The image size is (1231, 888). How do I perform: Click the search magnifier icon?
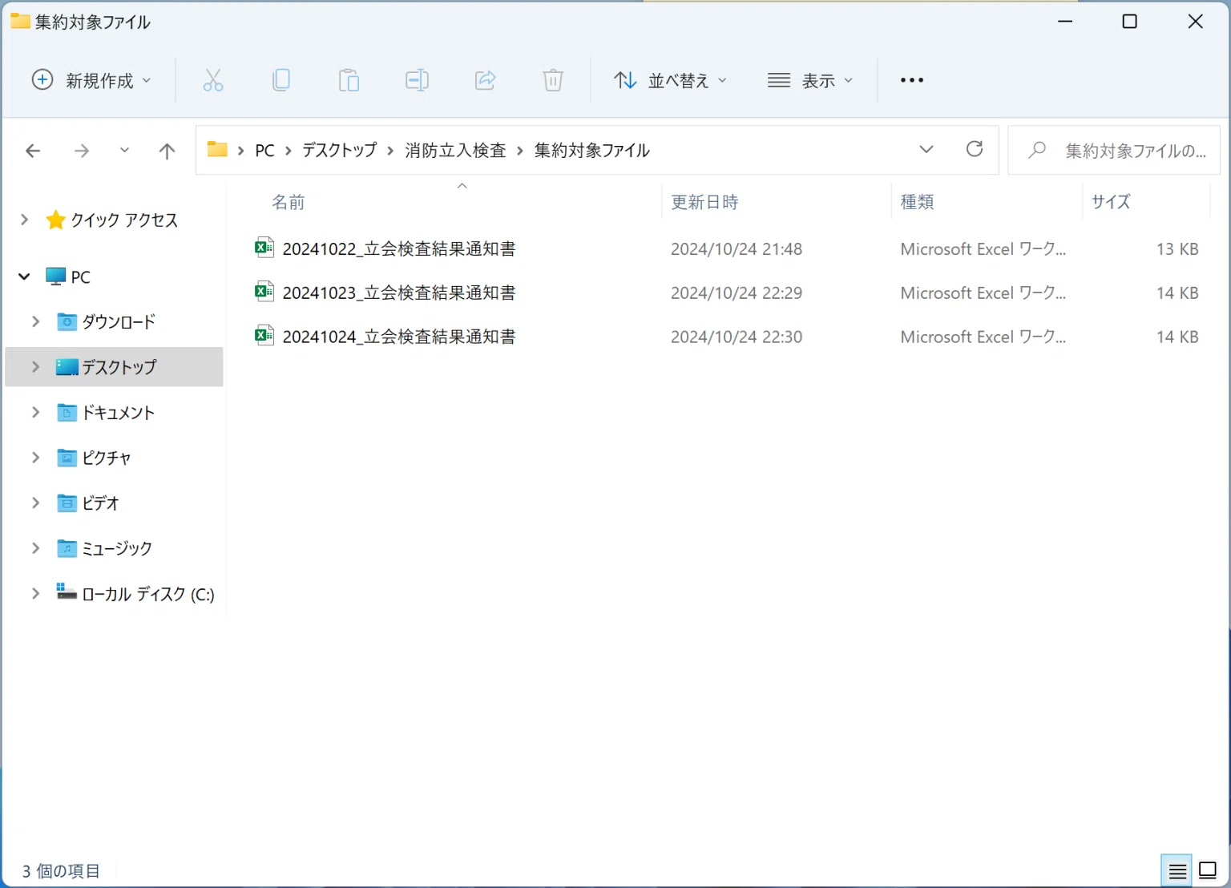click(1037, 150)
